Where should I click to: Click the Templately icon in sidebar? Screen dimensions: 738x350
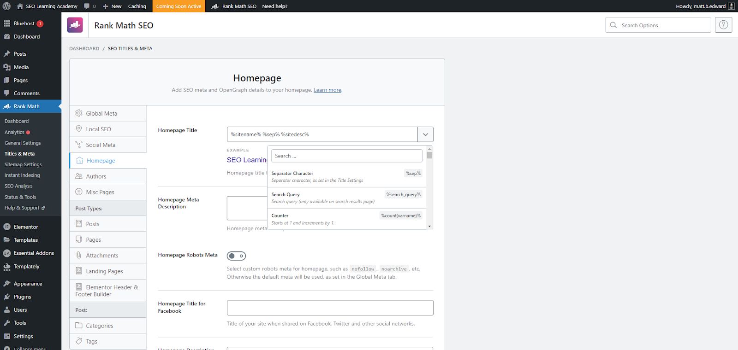pyautogui.click(x=7, y=267)
